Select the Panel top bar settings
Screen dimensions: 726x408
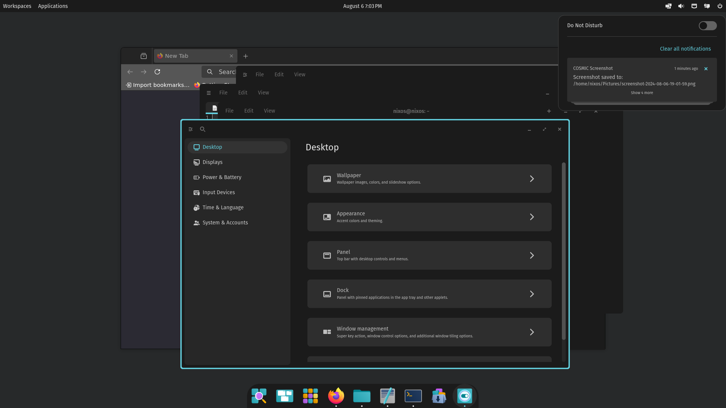429,255
